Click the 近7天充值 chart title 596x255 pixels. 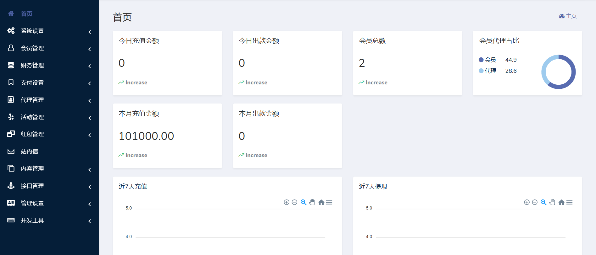(x=133, y=186)
